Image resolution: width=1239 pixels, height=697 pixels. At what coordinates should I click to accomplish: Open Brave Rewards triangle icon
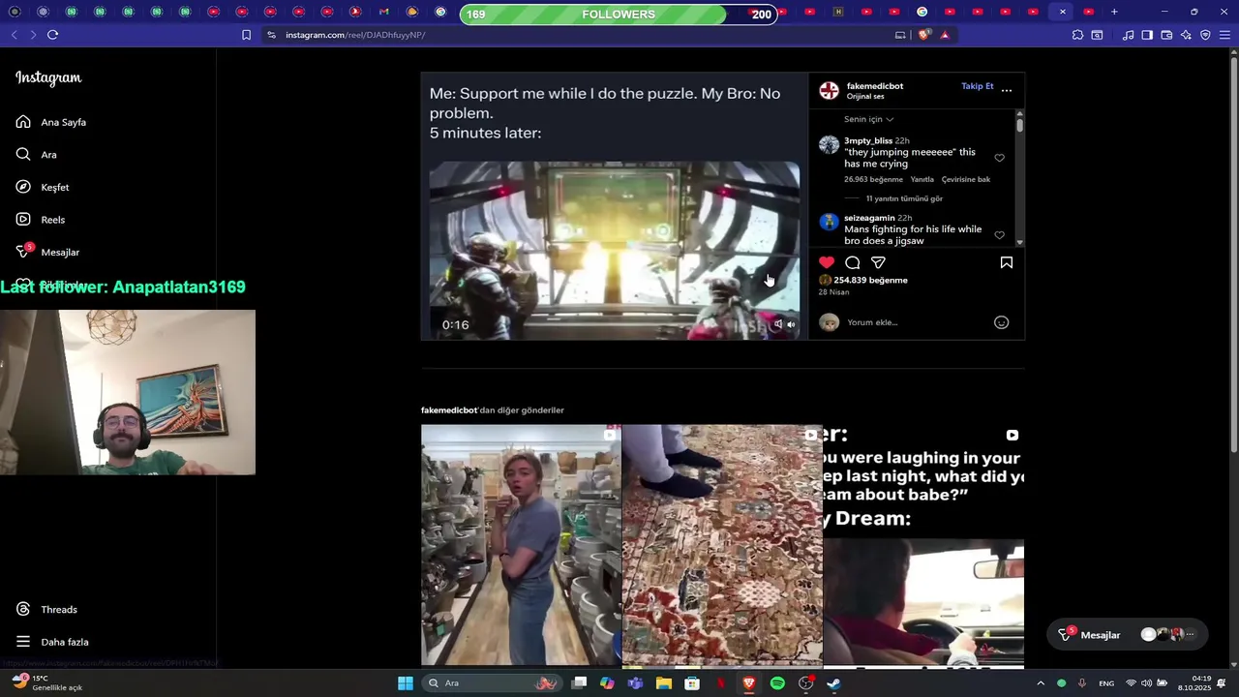tap(945, 35)
